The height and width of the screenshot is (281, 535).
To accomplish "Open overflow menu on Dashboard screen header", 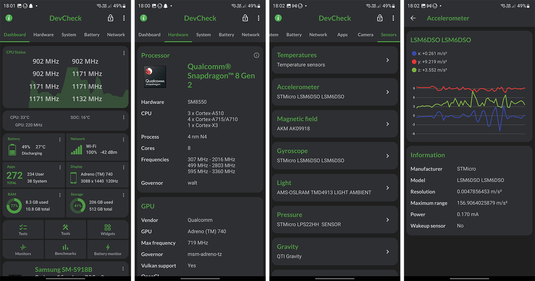I will [124, 18].
